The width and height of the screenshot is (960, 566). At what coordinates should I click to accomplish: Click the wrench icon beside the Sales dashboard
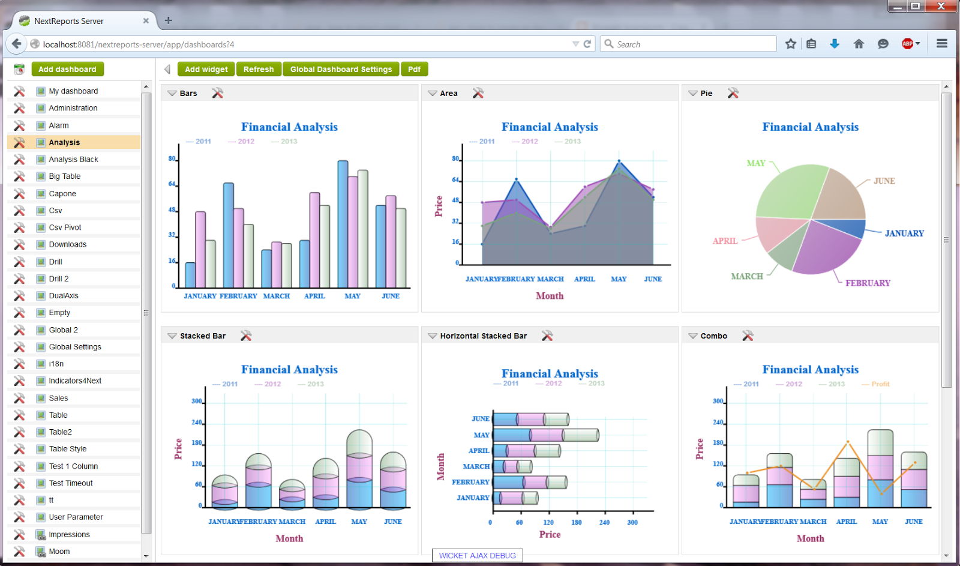(19, 397)
